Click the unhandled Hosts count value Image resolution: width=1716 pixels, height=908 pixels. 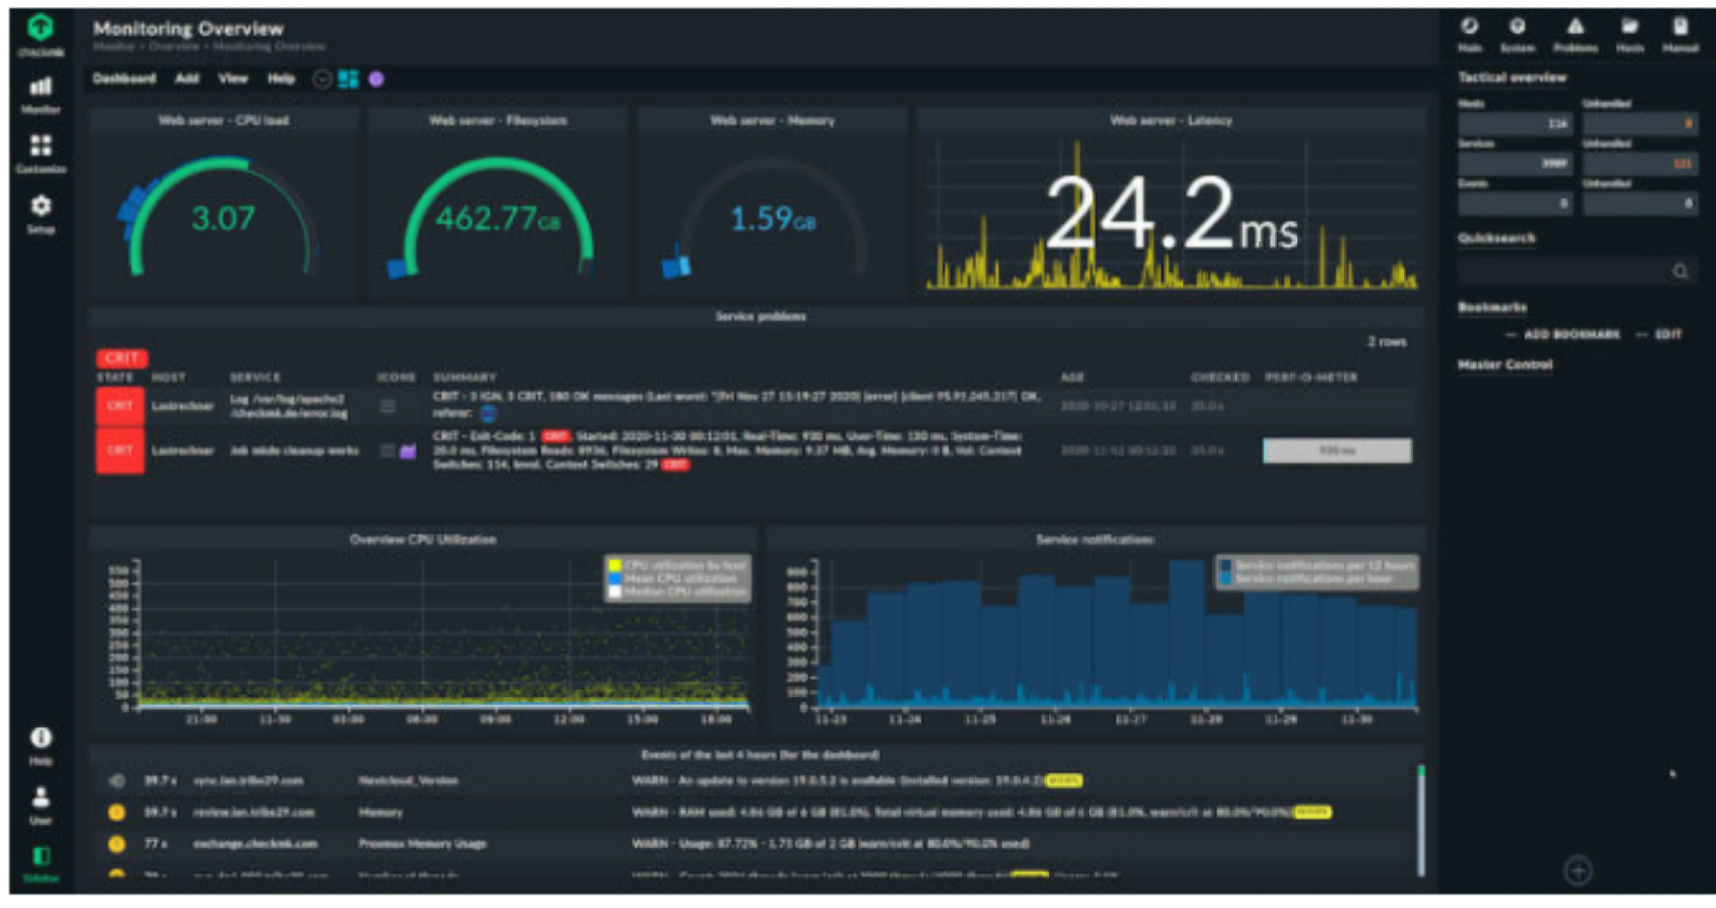click(1640, 123)
